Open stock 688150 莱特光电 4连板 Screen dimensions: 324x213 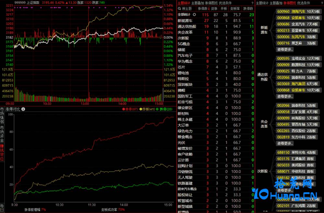tap(297, 152)
